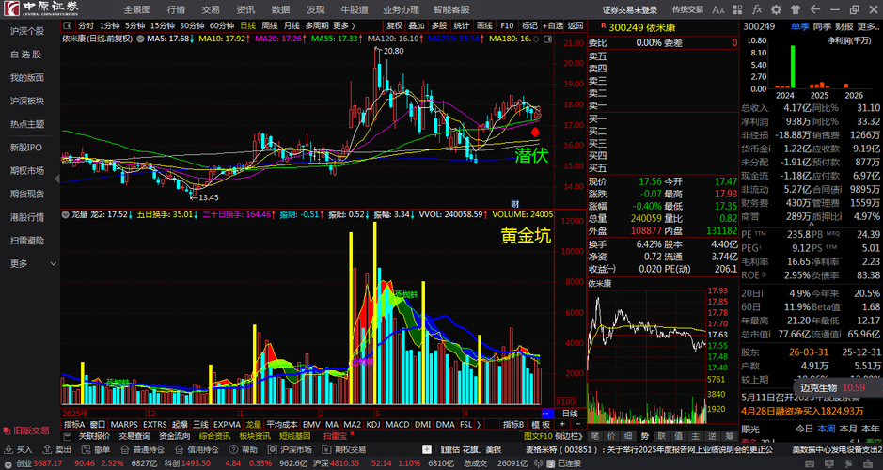Switch to the MACD indicator tab

point(398,424)
